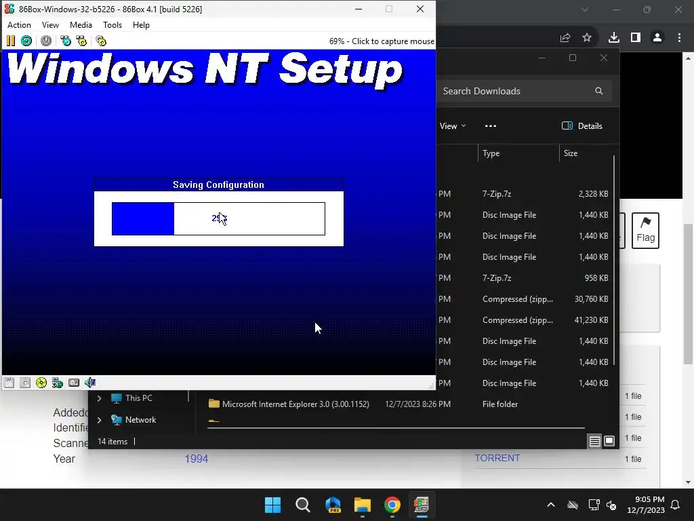Viewport: 694px width, 521px height.
Task: Switch Explorer to details list view icon
Action: coord(595,441)
